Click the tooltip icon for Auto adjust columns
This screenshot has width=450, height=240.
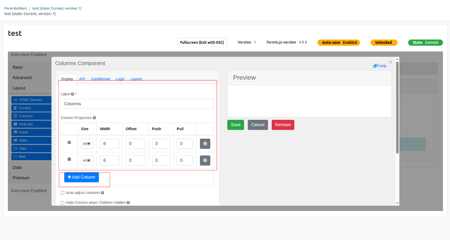click(102, 193)
